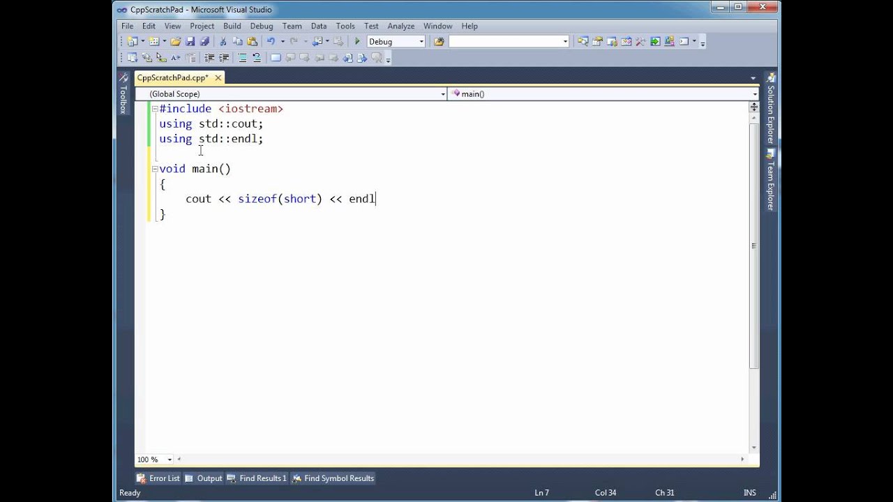Collapse the #include directive outline toggle
Viewport: 893px width, 502px height.
click(154, 109)
